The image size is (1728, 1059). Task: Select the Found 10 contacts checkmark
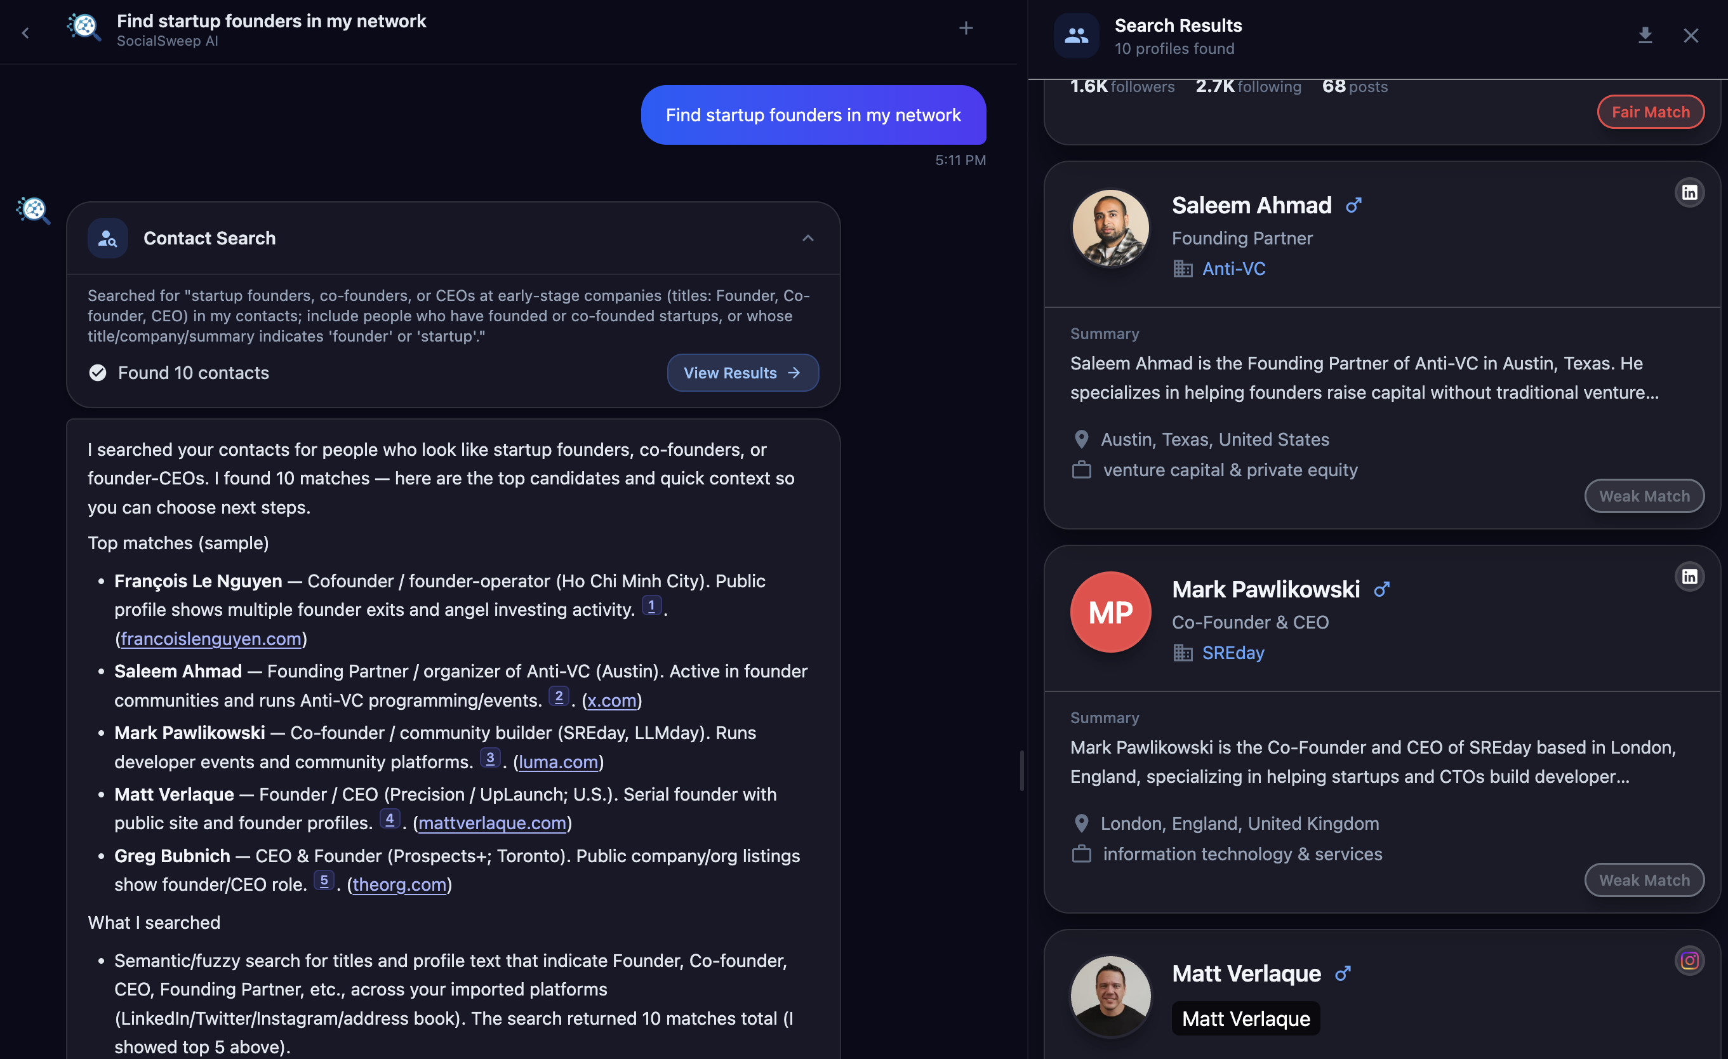(x=98, y=373)
